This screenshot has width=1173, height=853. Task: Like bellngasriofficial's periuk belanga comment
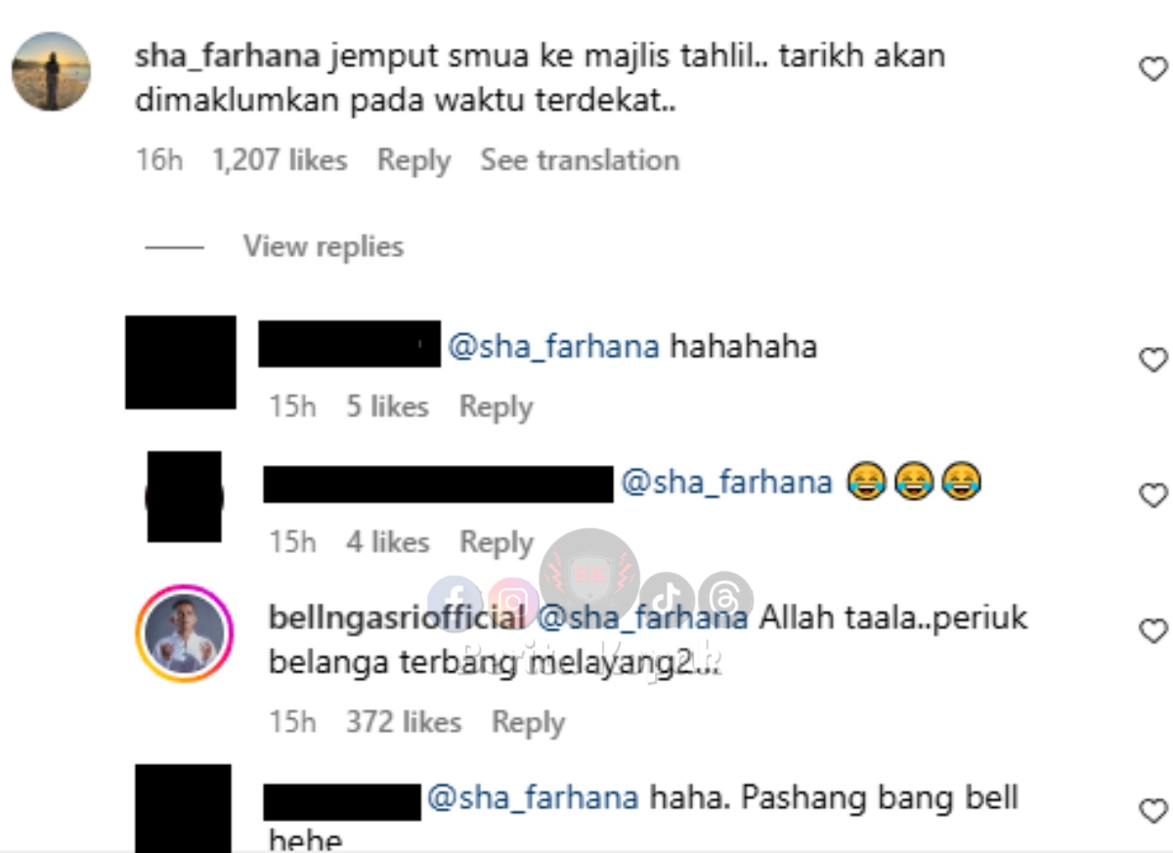pos(1154,630)
